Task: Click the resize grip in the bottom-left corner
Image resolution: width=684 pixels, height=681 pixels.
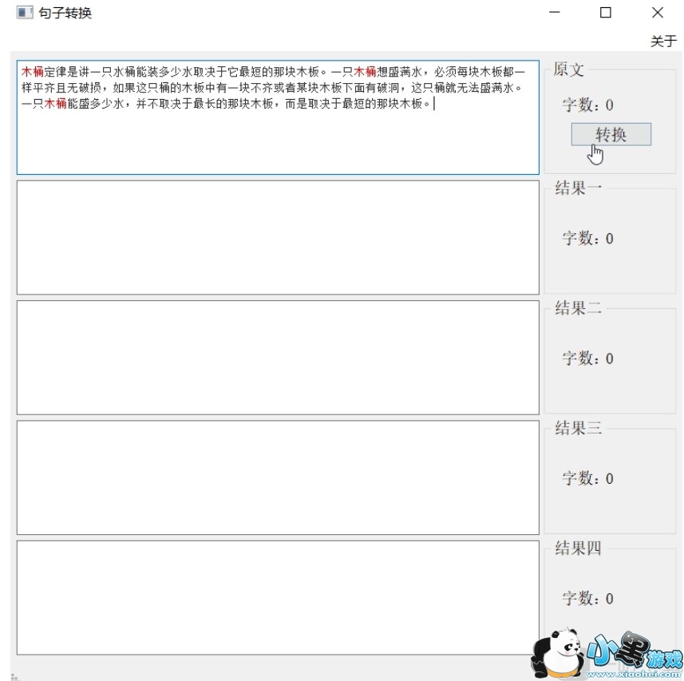Action: click(x=14, y=676)
